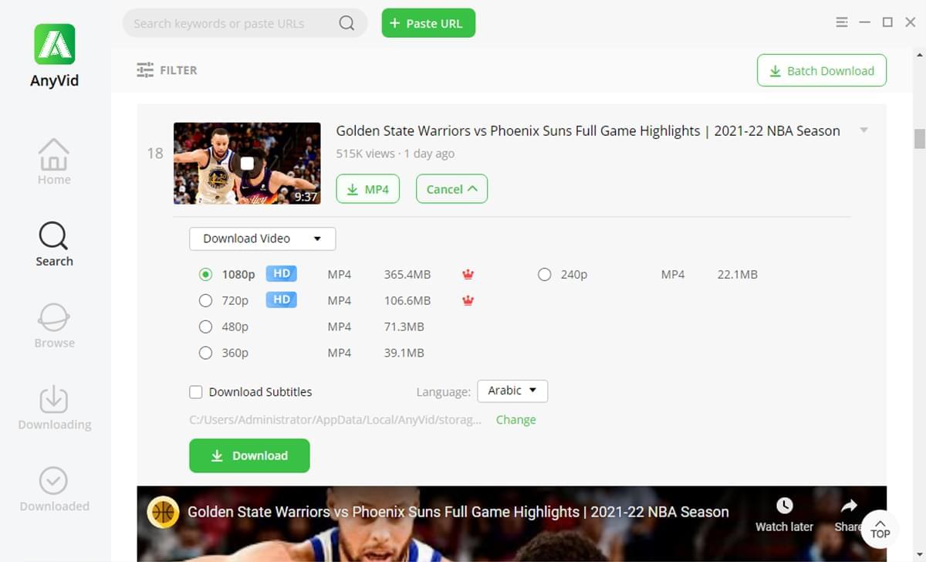Click the 515K views text
The image size is (926, 562).
365,154
